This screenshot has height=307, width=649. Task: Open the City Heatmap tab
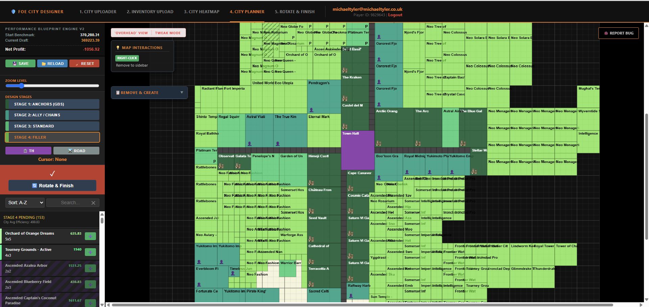pos(201,11)
